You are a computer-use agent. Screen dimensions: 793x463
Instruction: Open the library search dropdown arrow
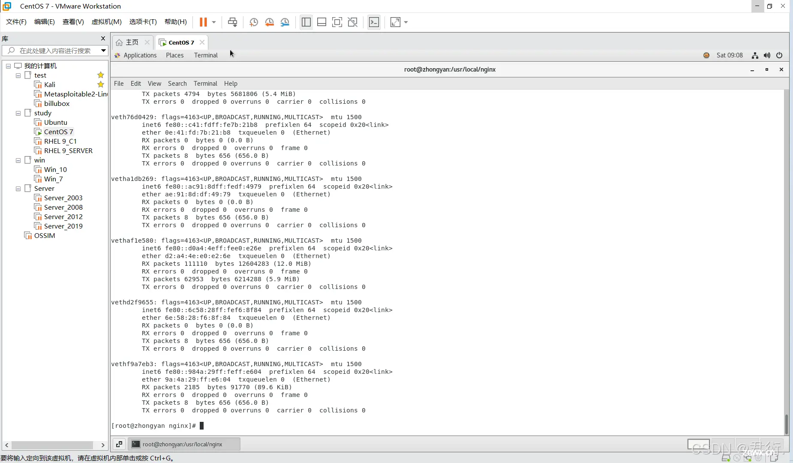[103, 51]
